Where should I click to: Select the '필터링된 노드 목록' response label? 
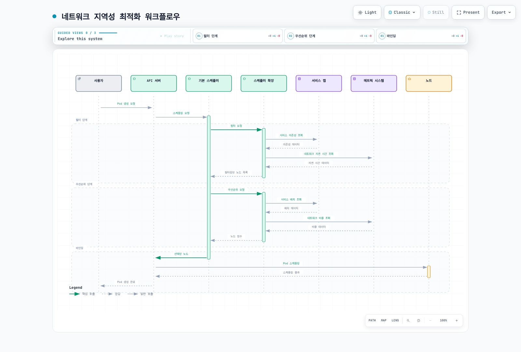click(236, 172)
